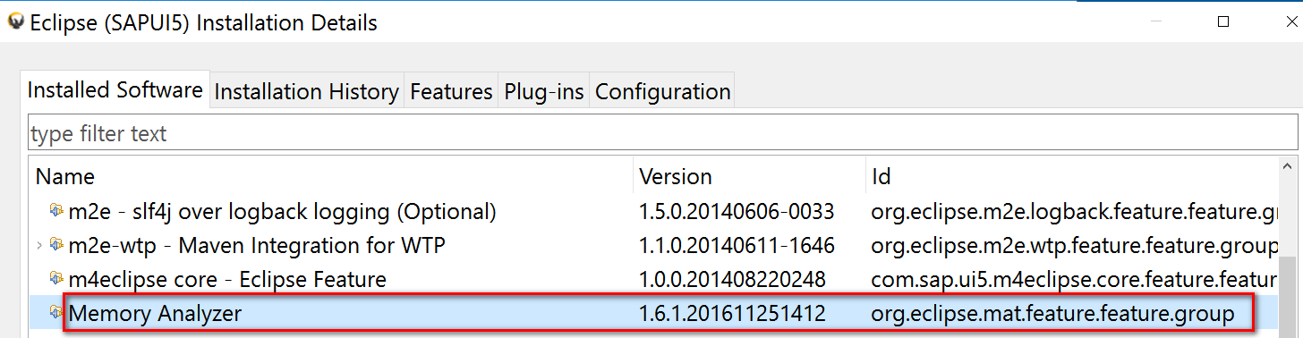
Task: Click the m2e-wtp feature icon
Action: 57,245
